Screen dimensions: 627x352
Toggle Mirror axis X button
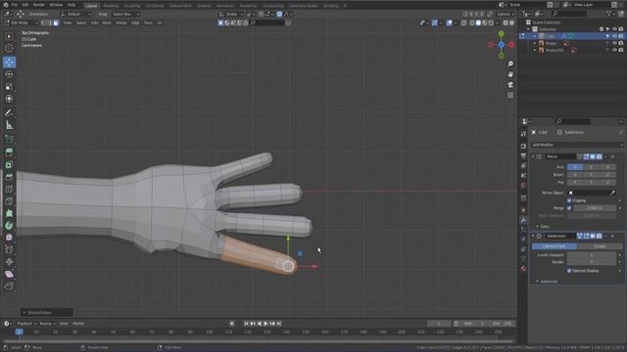click(x=575, y=167)
